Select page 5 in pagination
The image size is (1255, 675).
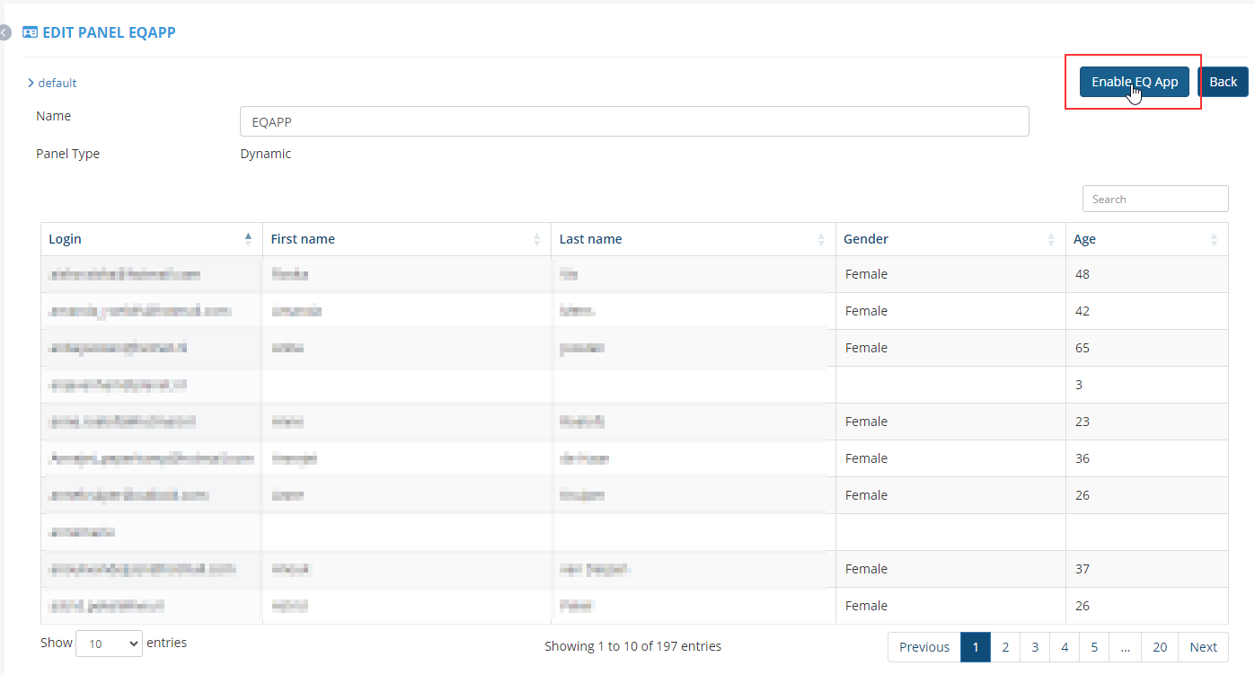tap(1093, 647)
